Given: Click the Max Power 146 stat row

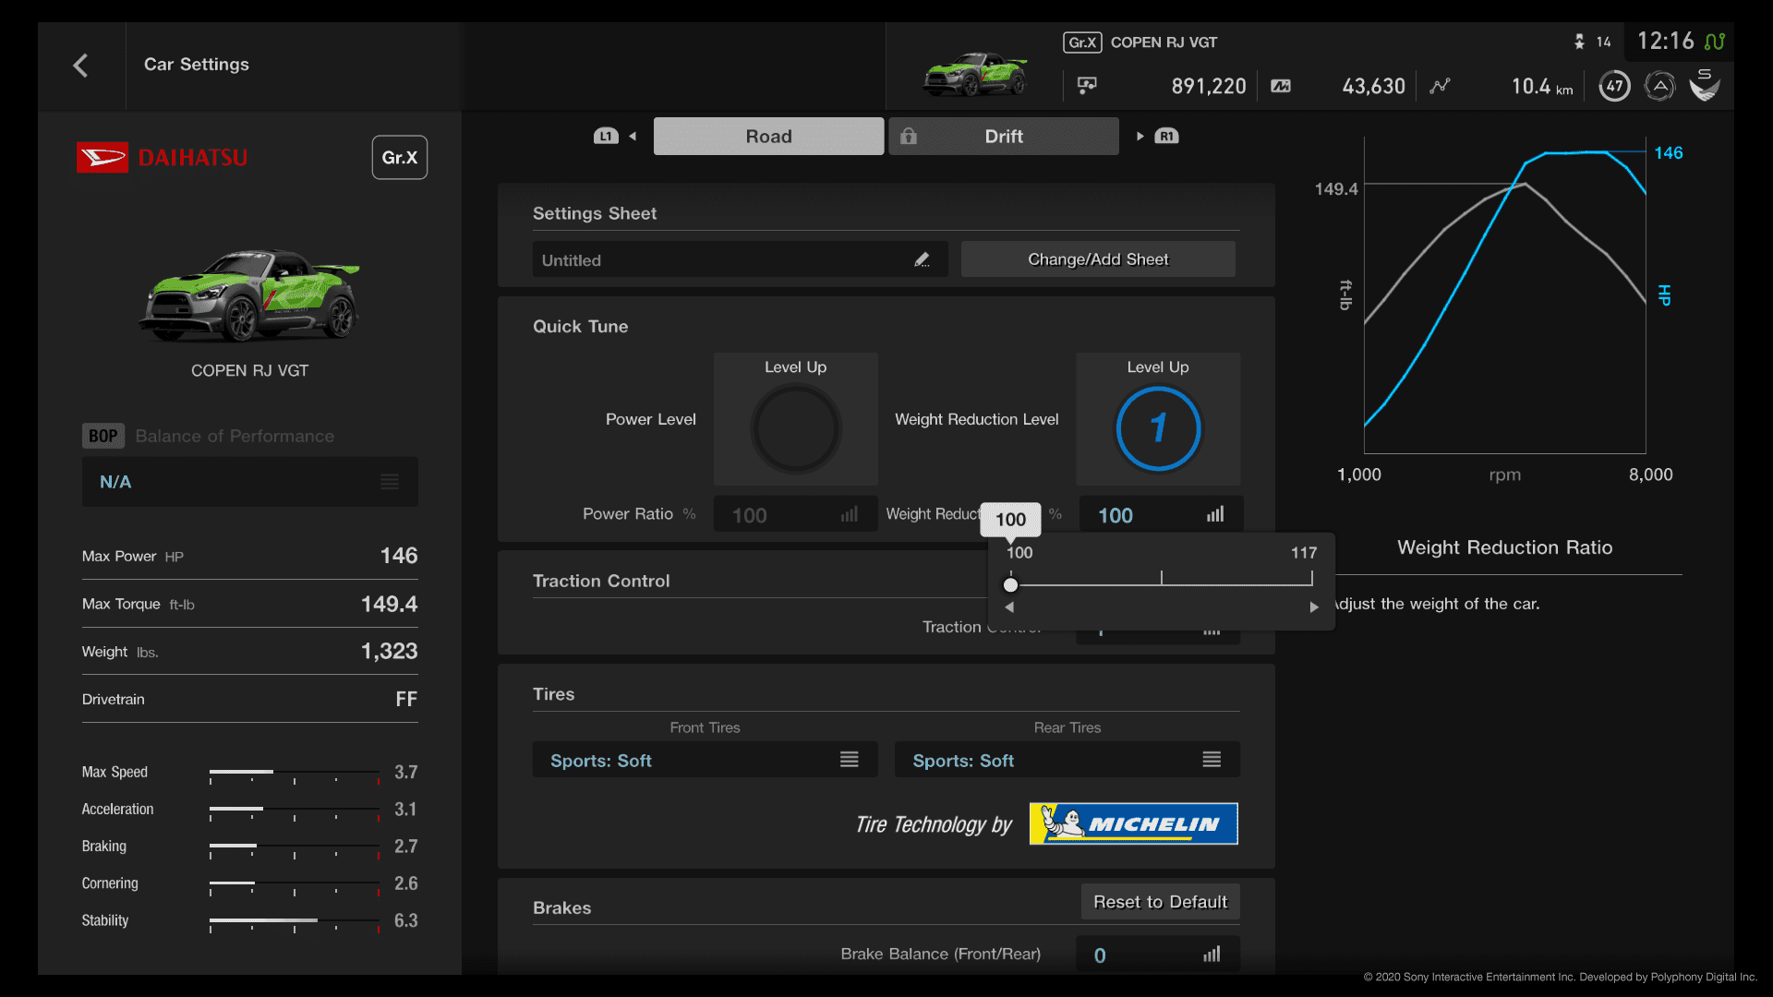Looking at the screenshot, I should [x=249, y=556].
